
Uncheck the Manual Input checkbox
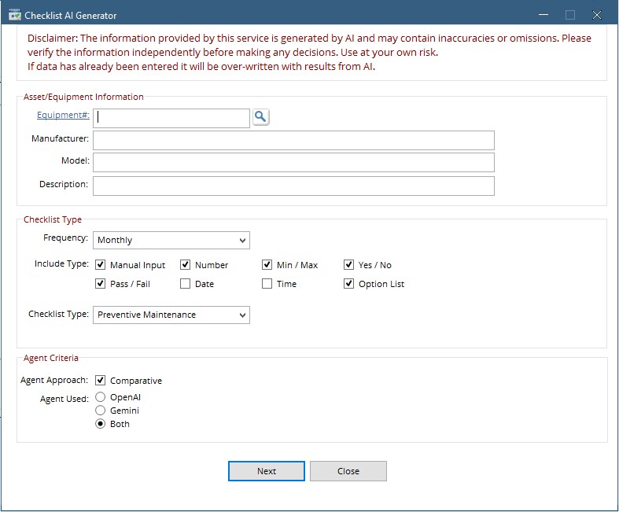[x=100, y=264]
